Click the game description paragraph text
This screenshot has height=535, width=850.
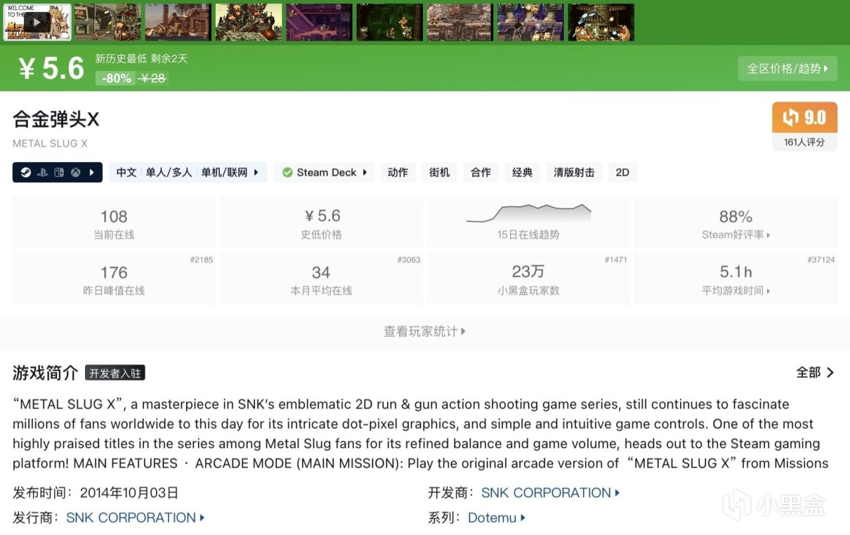click(420, 433)
